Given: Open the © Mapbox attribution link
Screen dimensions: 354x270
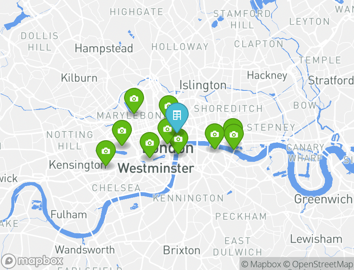Looking at the screenshot, I should 261,264.
